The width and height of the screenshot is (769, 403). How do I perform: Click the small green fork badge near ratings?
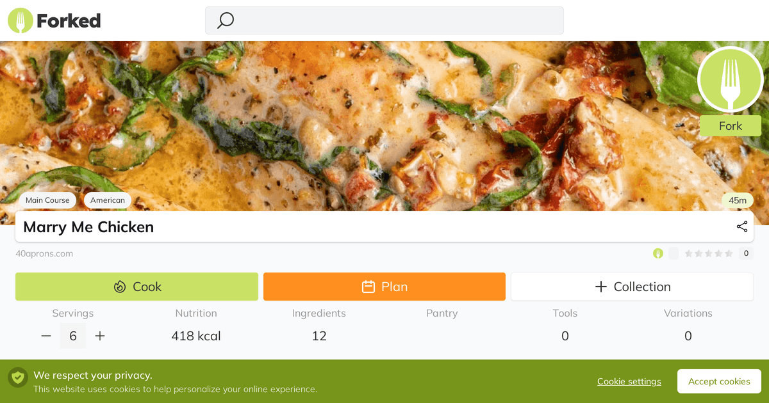coord(658,253)
